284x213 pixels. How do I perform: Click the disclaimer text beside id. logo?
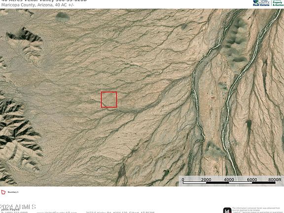pyautogui.click(x=258, y=210)
